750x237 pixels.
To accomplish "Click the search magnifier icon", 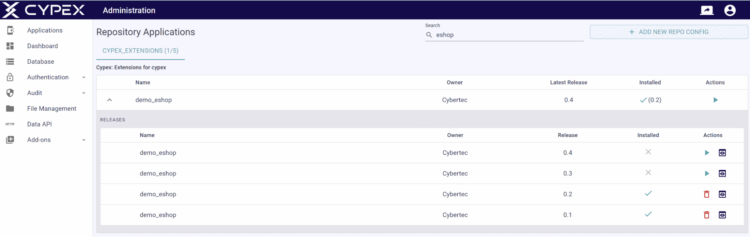I will (x=429, y=35).
